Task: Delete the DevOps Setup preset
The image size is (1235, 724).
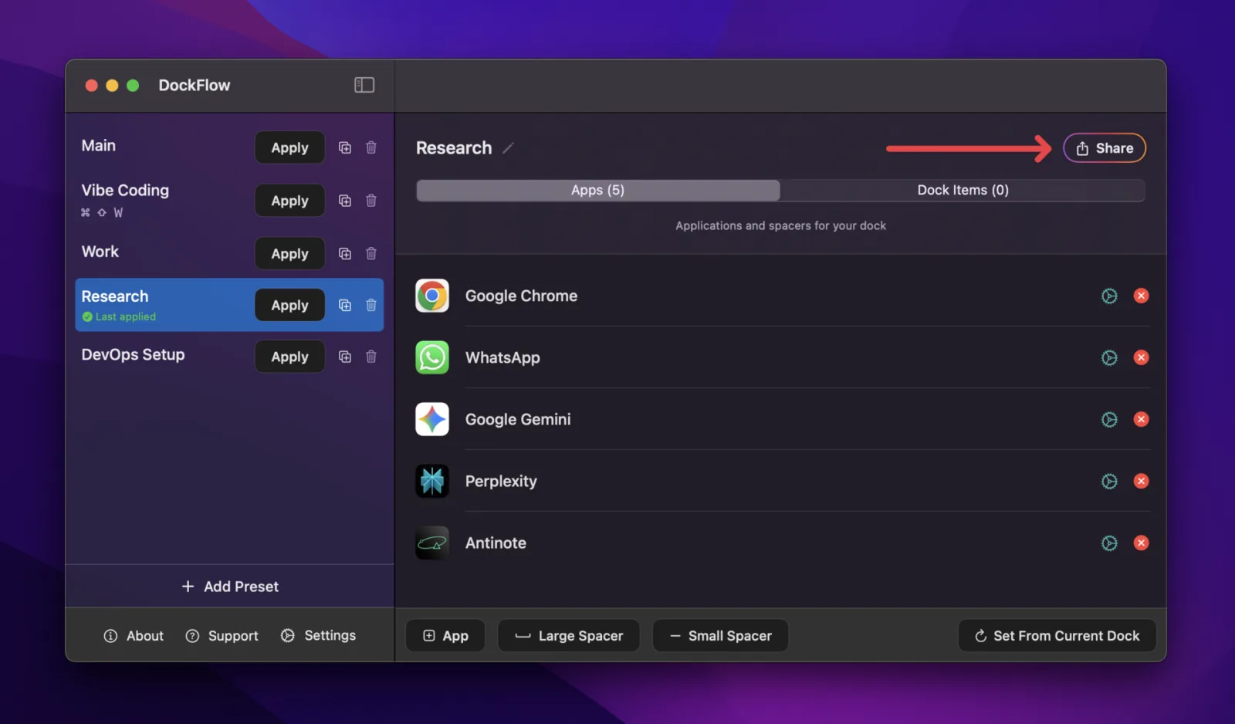Action: click(371, 357)
